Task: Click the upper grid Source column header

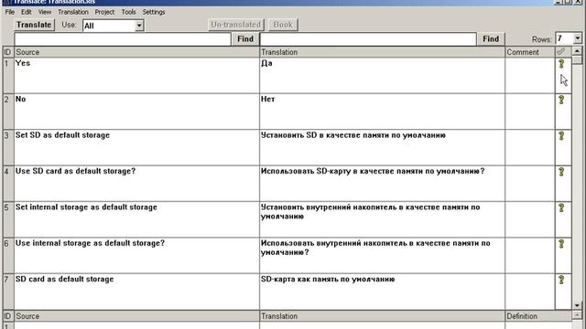Action: 136,52
